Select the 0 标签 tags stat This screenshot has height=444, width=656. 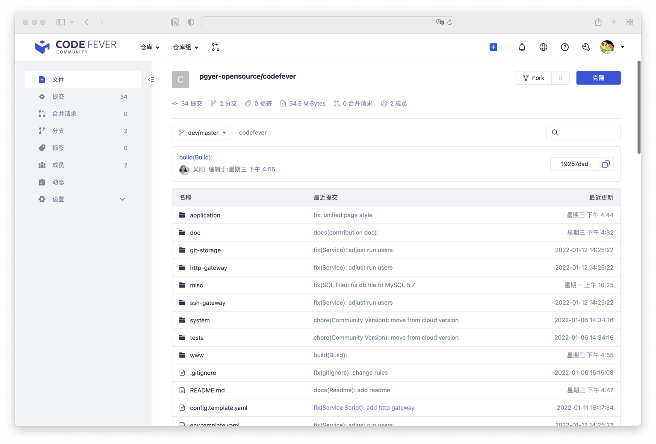[258, 103]
